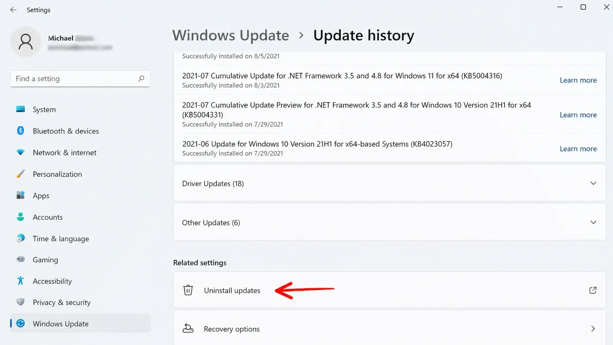Click the Network wifi icon

coord(21,152)
